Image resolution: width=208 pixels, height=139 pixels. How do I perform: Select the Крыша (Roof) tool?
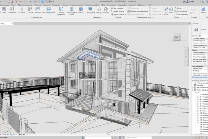pyautogui.click(x=30, y=10)
